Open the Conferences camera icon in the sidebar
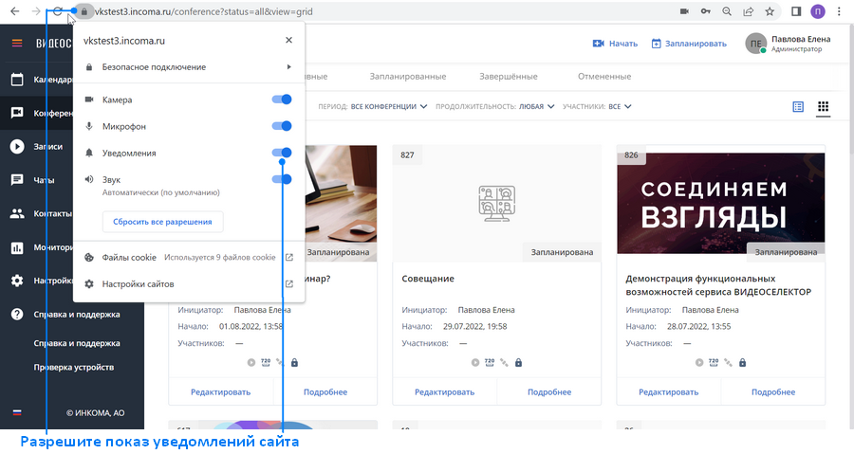The height and width of the screenshot is (454, 854). [x=17, y=113]
